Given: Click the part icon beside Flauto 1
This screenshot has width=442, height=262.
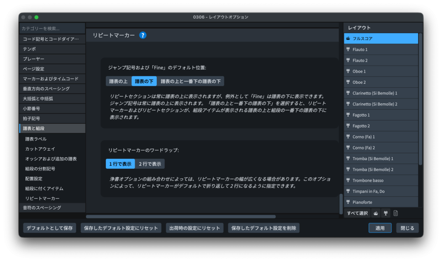Looking at the screenshot, I should tap(348, 50).
